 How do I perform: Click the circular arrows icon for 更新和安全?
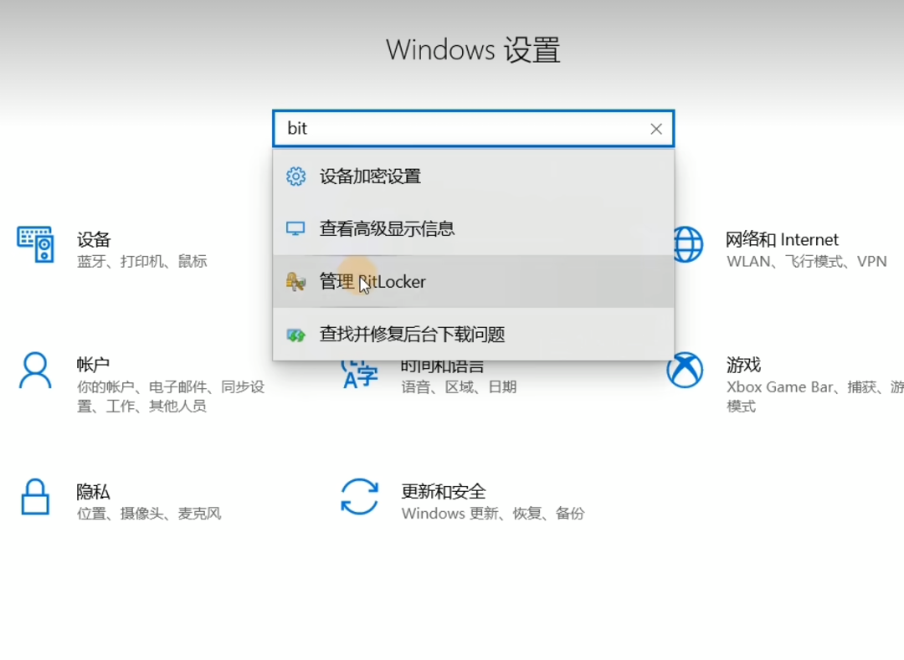pos(359,496)
